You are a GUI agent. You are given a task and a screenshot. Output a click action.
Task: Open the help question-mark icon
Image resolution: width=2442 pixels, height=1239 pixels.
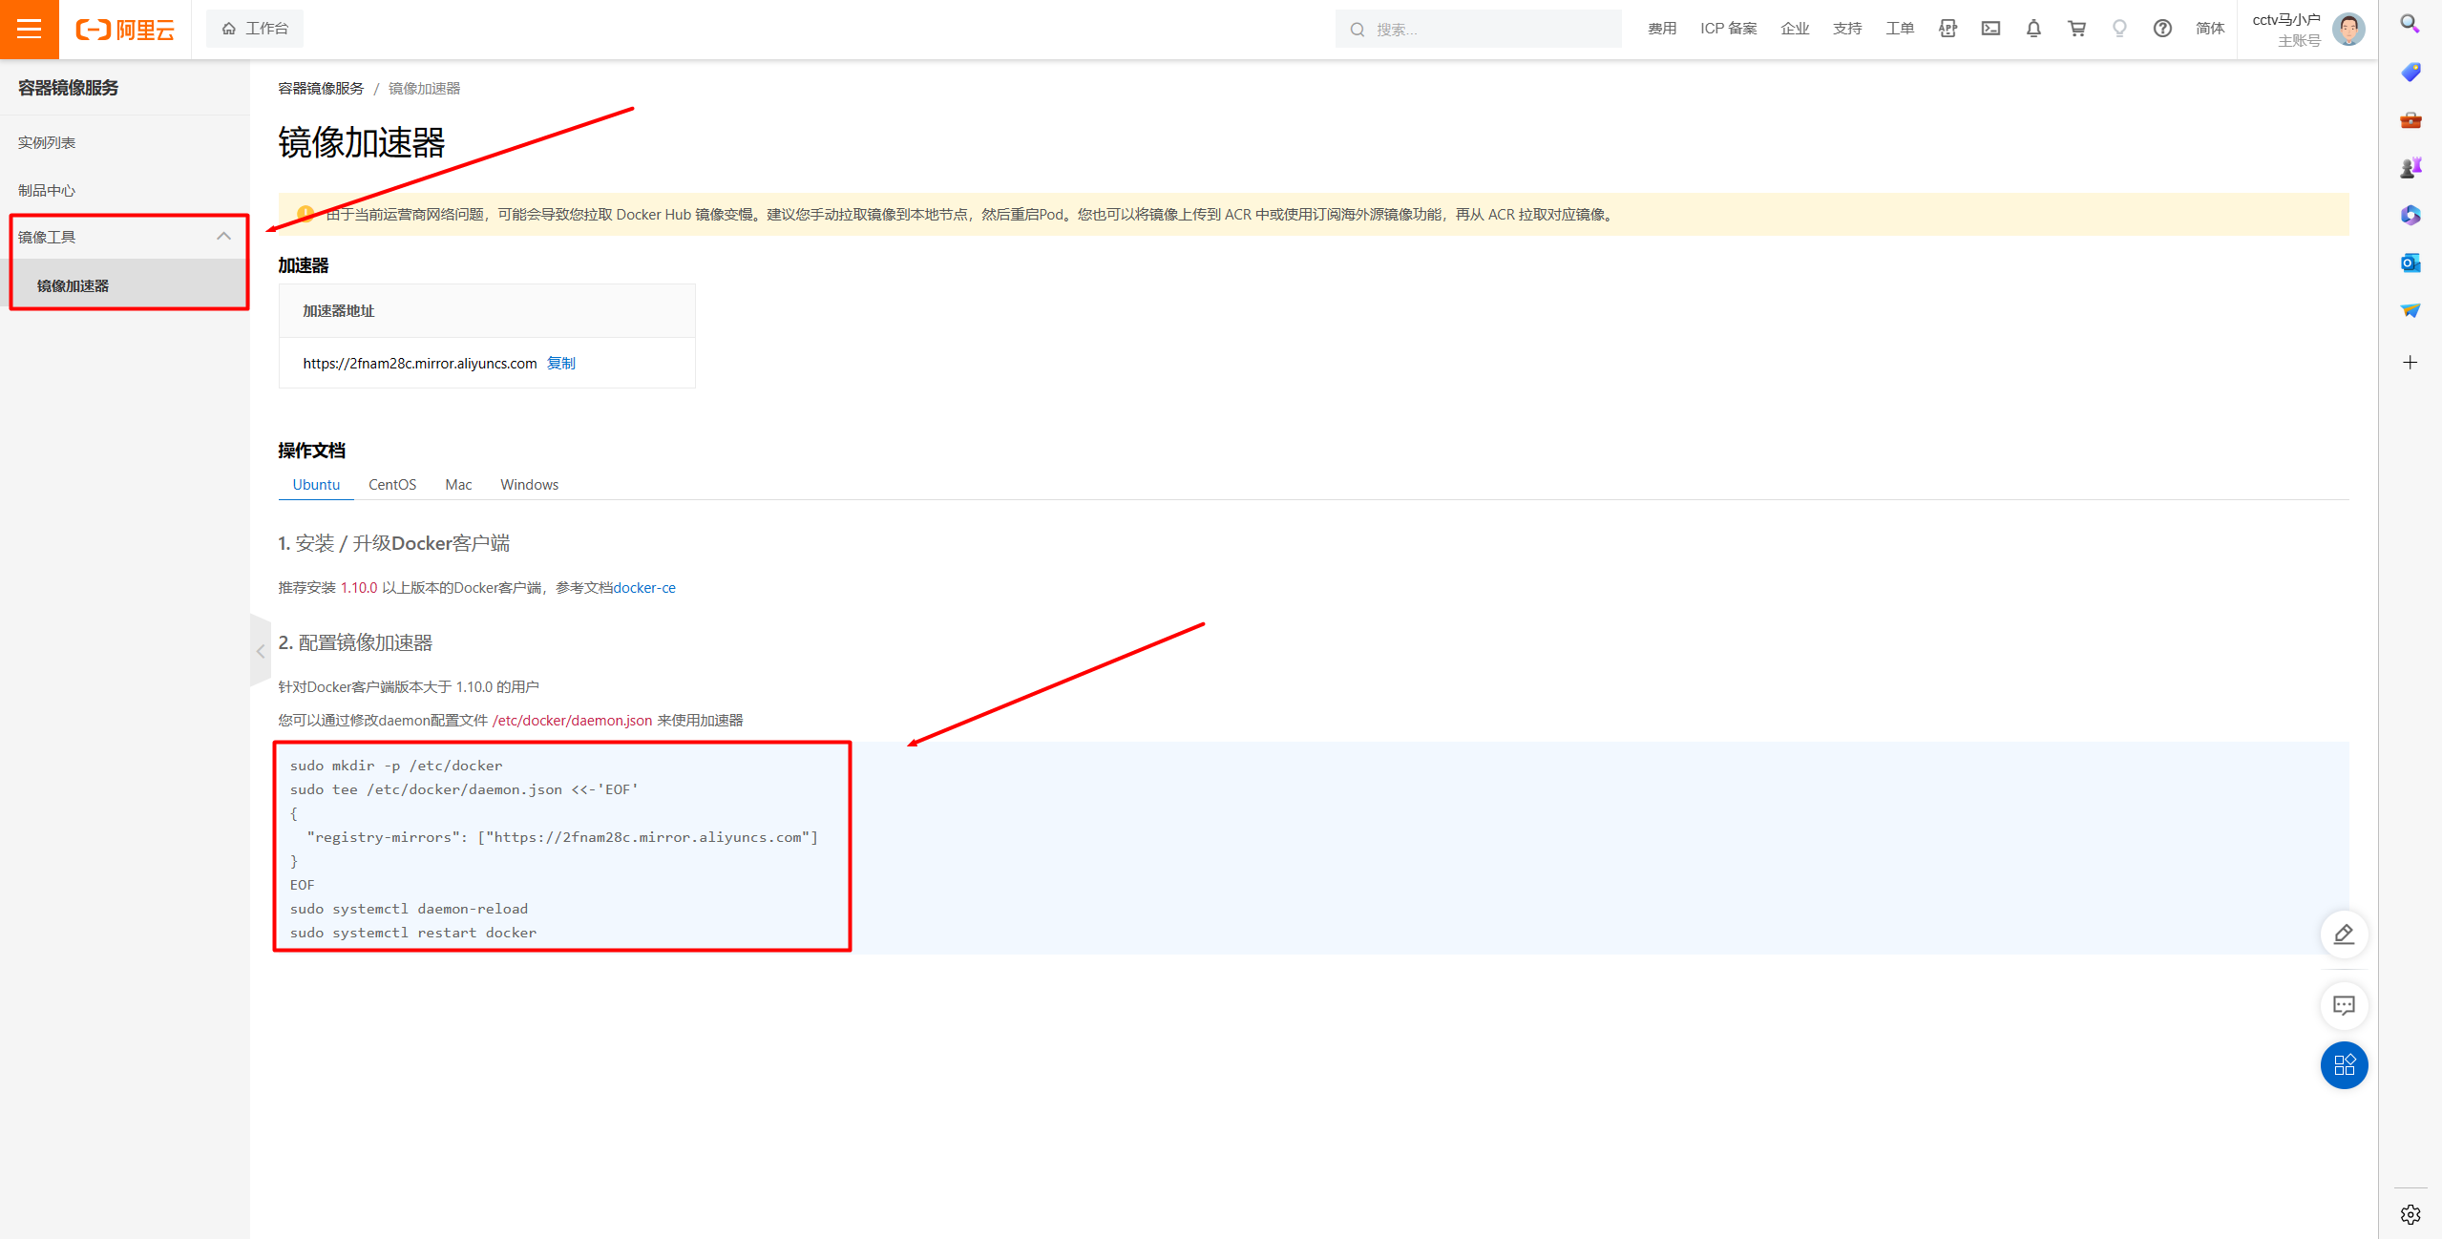[2162, 29]
